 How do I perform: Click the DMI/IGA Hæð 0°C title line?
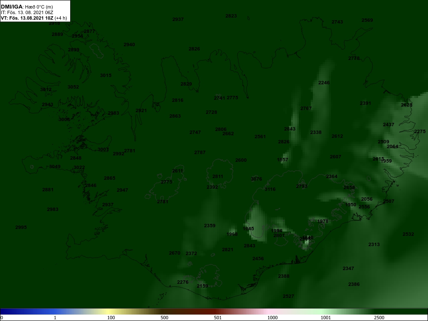(27, 7)
